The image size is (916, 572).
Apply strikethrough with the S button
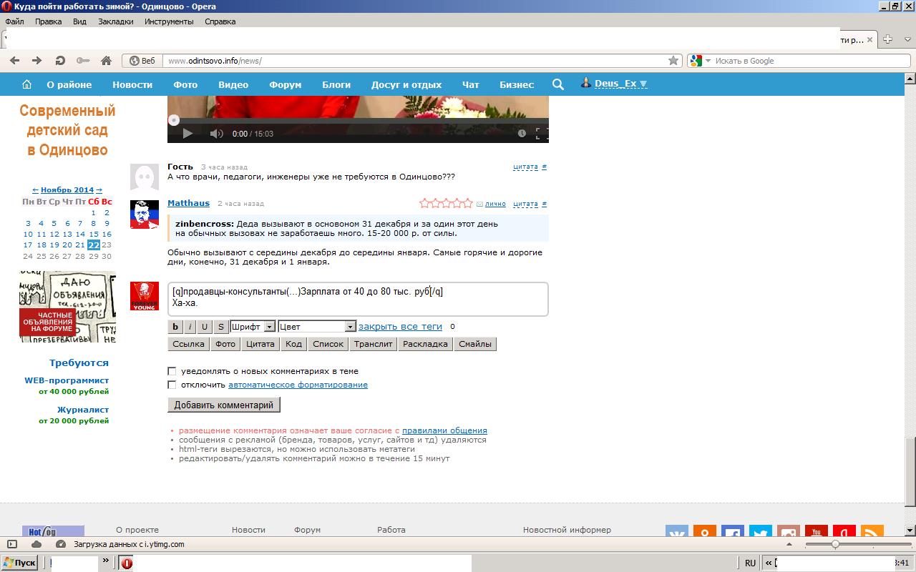(220, 327)
